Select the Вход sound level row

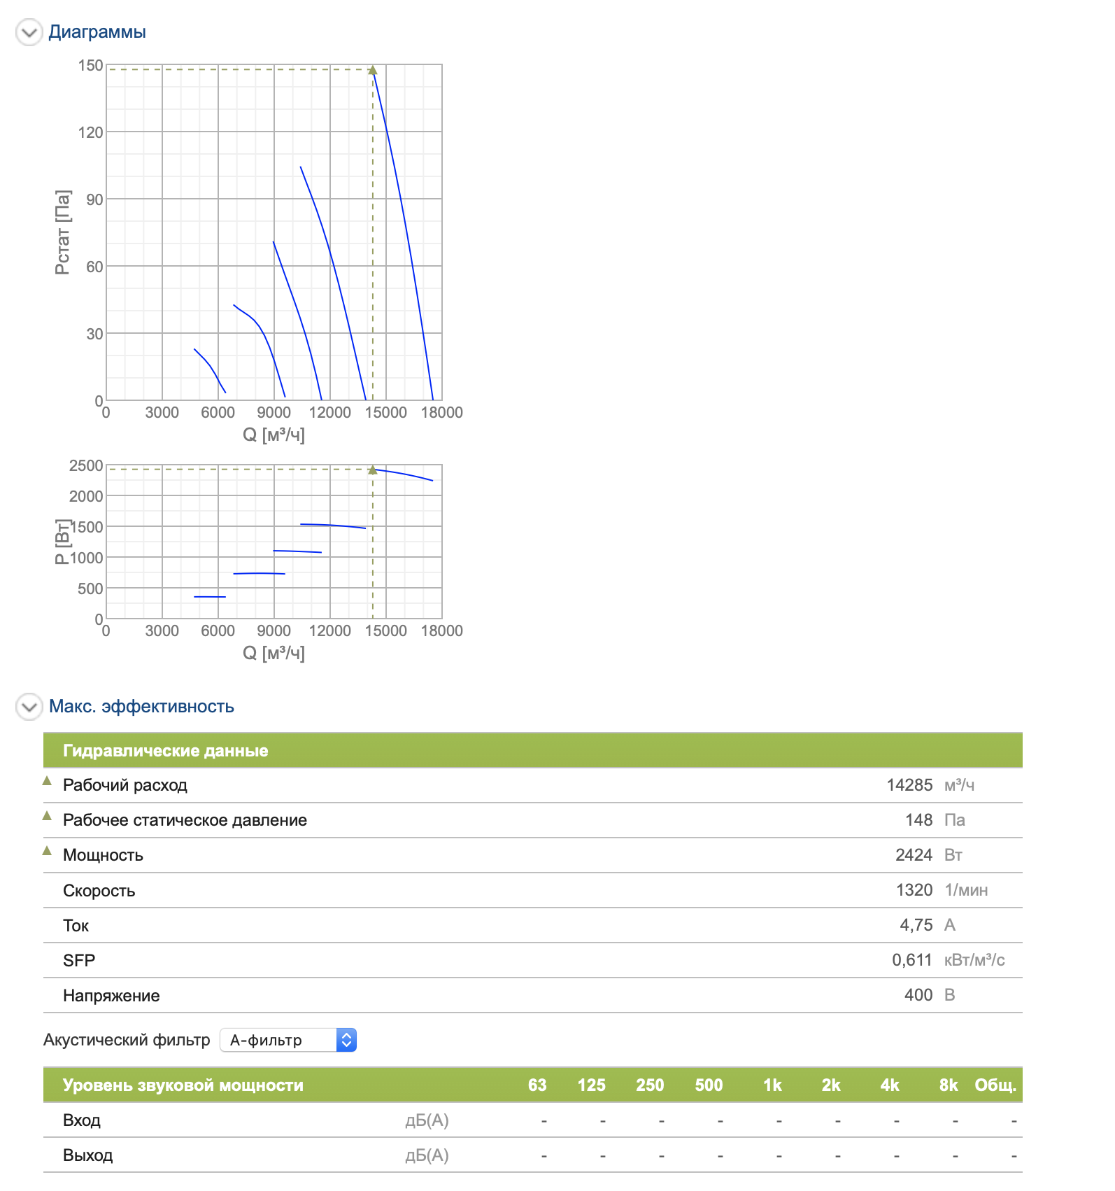coord(82,1120)
